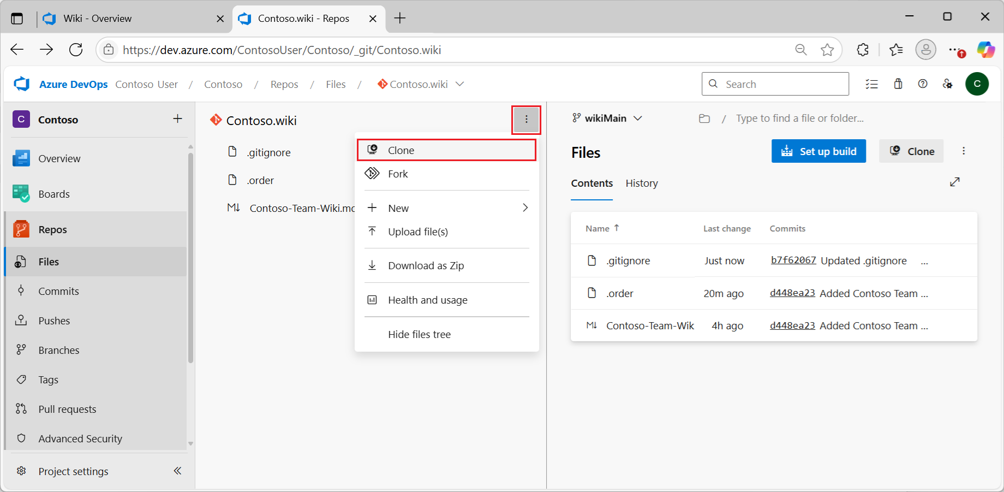This screenshot has width=1004, height=492.
Task: Open Project settings at the bottom
Action: pyautogui.click(x=73, y=471)
